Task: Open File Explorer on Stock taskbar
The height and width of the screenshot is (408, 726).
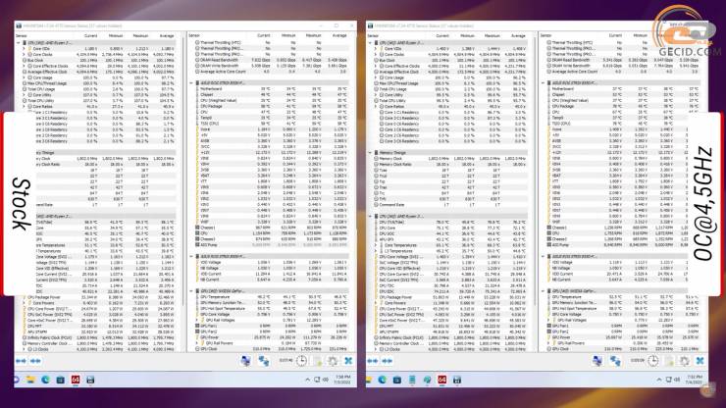Action: (x=30, y=380)
